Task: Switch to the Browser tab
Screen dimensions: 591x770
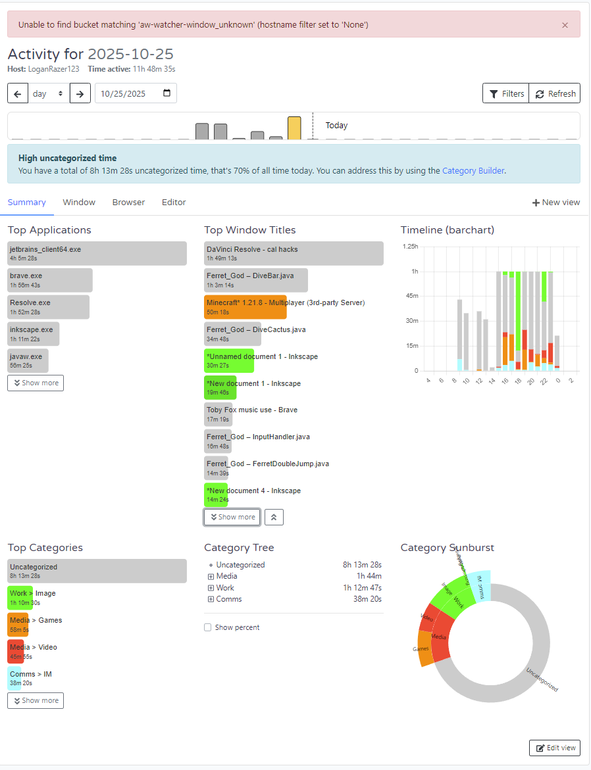Action: point(128,203)
